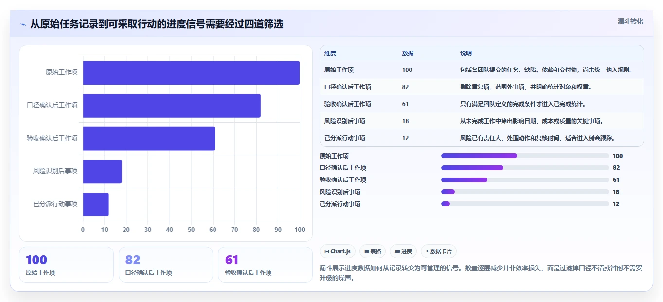This screenshot has width=663, height=302.
Task: Click table cell 已分派行动事项
Action: 345,138
